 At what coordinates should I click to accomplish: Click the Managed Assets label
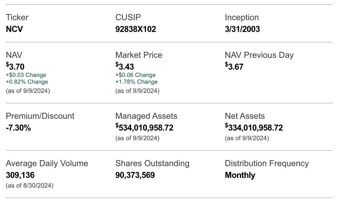pos(146,116)
